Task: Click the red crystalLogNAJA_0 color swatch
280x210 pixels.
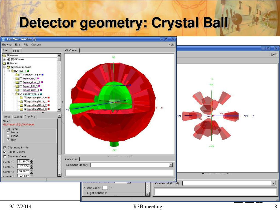Action: coord(49,98)
